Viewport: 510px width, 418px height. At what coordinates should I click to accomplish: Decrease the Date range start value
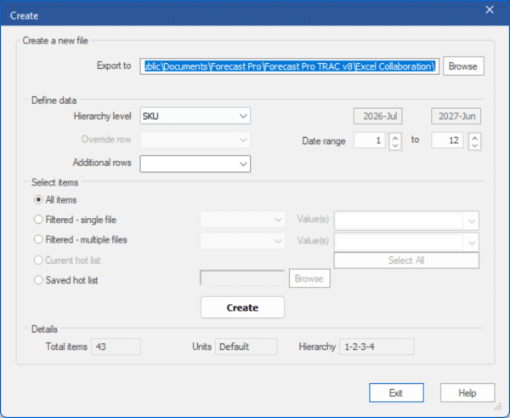tap(394, 145)
